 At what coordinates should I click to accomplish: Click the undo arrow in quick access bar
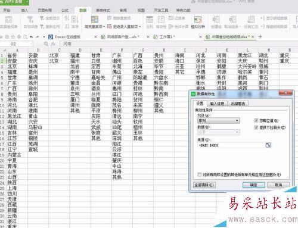coord(32,37)
